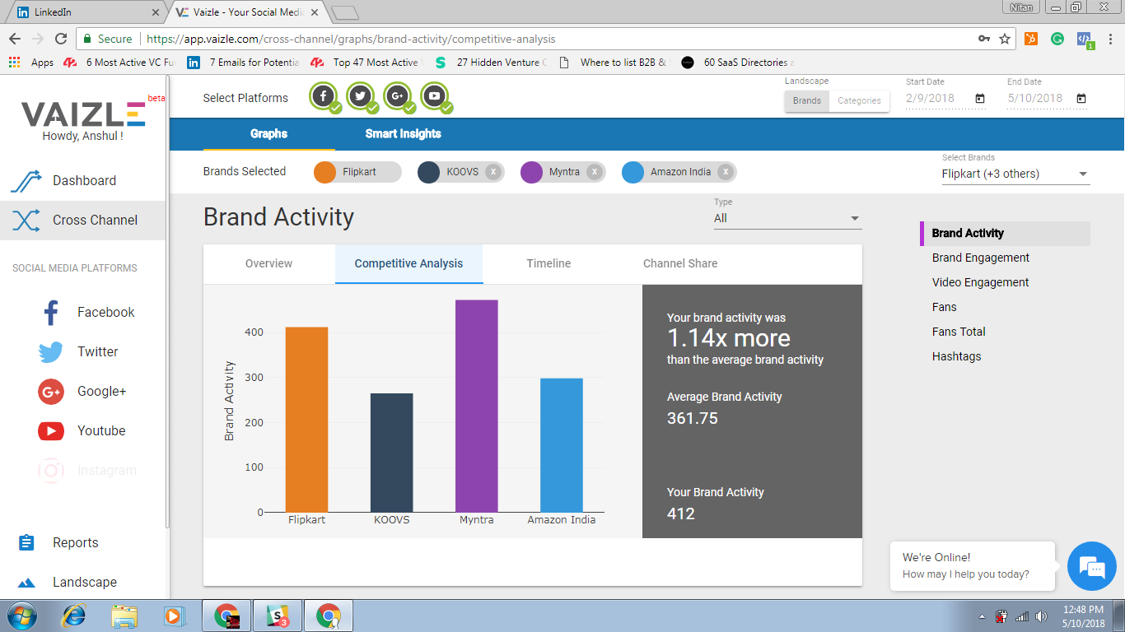Expand the Type dropdown showing All

[x=787, y=218]
